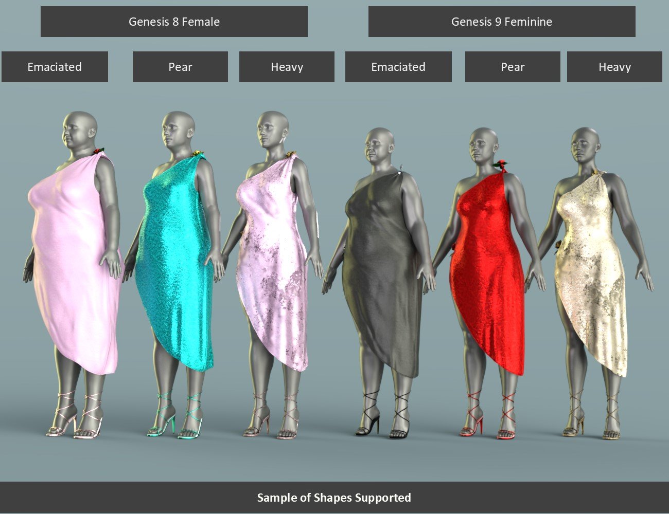Click the Heavy label under Genesis 8 Female
Viewport: 669px width, 514px height.
pos(287,67)
